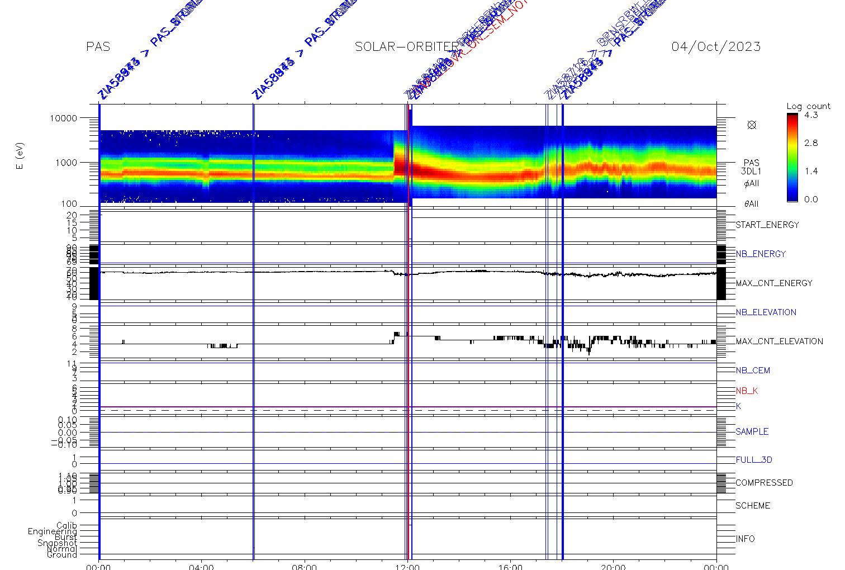The width and height of the screenshot is (845, 570).
Task: Click the 12:00 time axis label
Action: point(407,567)
